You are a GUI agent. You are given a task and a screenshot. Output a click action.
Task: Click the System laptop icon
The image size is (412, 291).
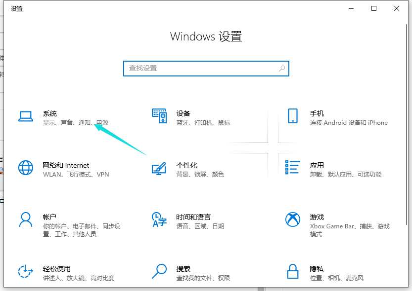click(25, 116)
